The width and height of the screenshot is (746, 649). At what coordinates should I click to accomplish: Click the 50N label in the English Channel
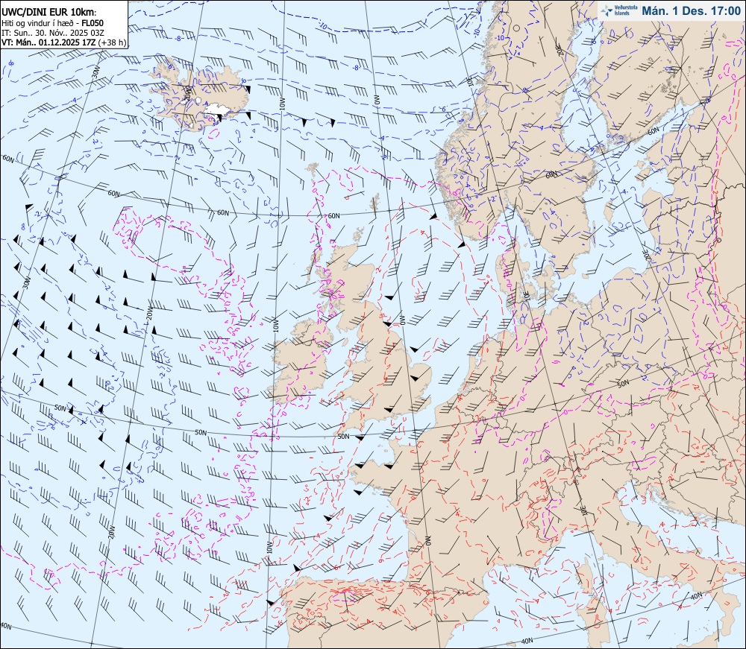343,436
